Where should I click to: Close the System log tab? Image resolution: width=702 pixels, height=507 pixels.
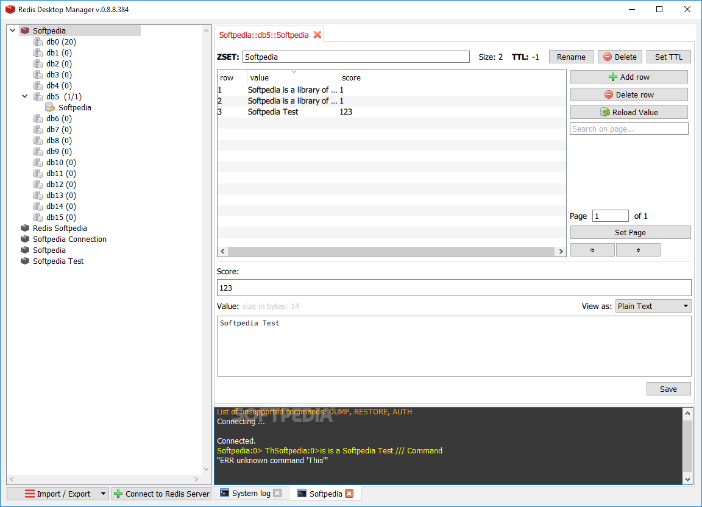click(278, 493)
